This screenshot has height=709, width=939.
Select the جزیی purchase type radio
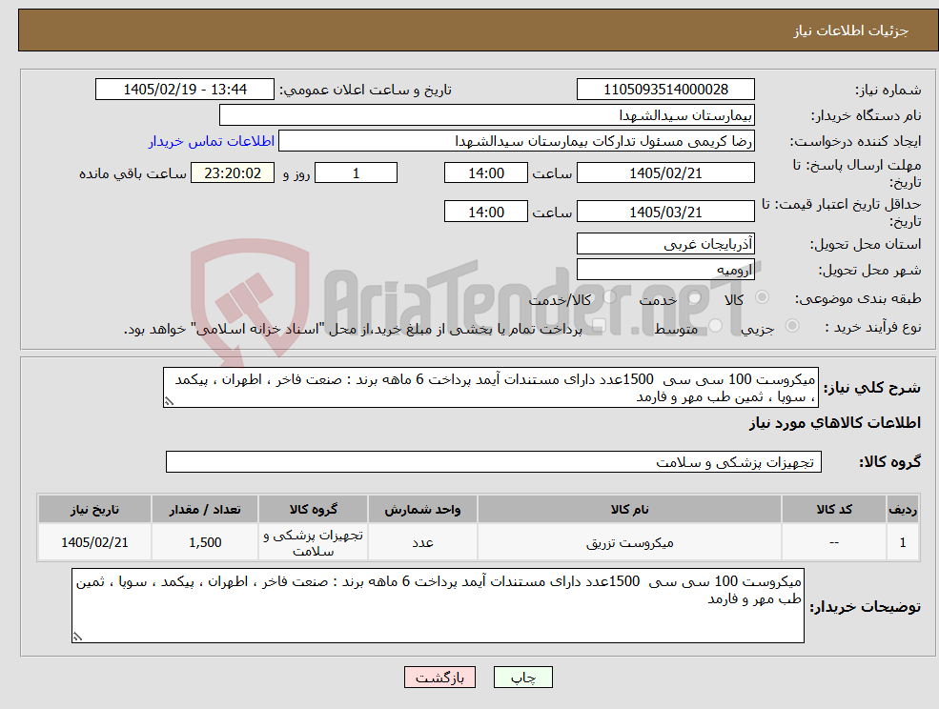(791, 326)
